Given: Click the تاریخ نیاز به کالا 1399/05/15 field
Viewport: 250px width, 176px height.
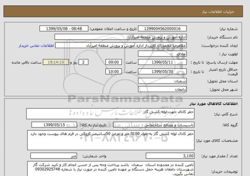Looking at the screenshot, I should (54, 125).
